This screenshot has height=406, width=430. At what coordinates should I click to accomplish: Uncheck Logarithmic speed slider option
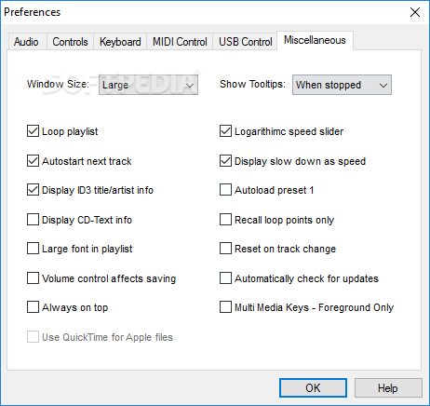pyautogui.click(x=225, y=131)
